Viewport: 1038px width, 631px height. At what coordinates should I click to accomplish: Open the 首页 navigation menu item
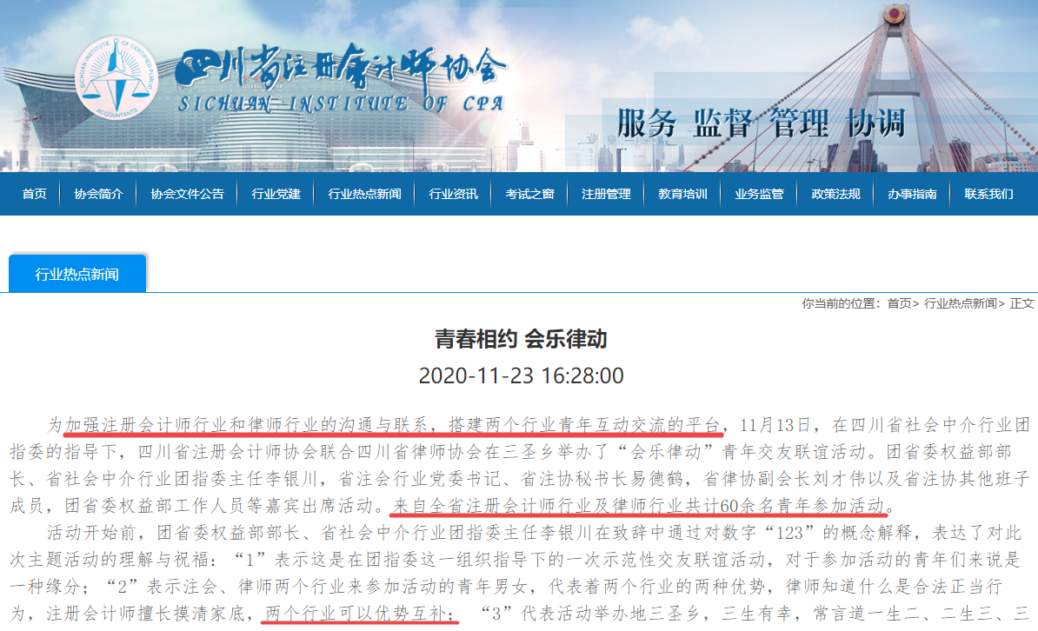(x=33, y=194)
